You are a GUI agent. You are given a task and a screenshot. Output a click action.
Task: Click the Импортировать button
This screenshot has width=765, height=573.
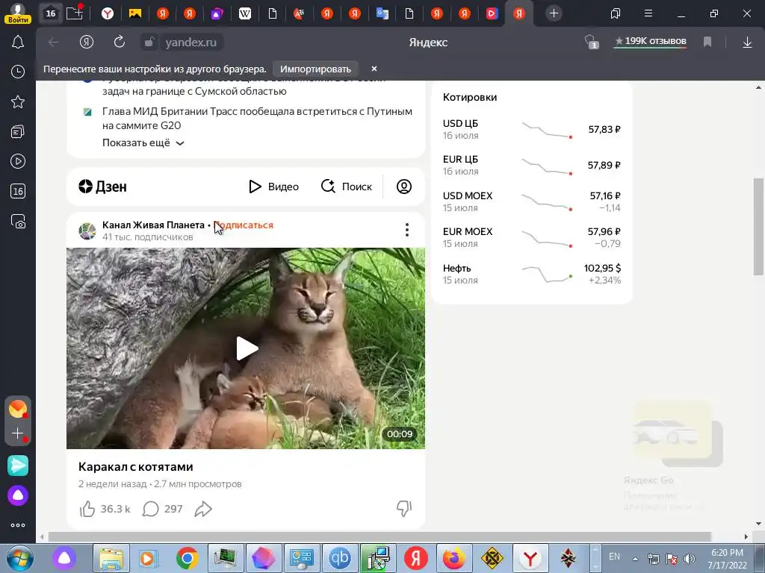[315, 69]
